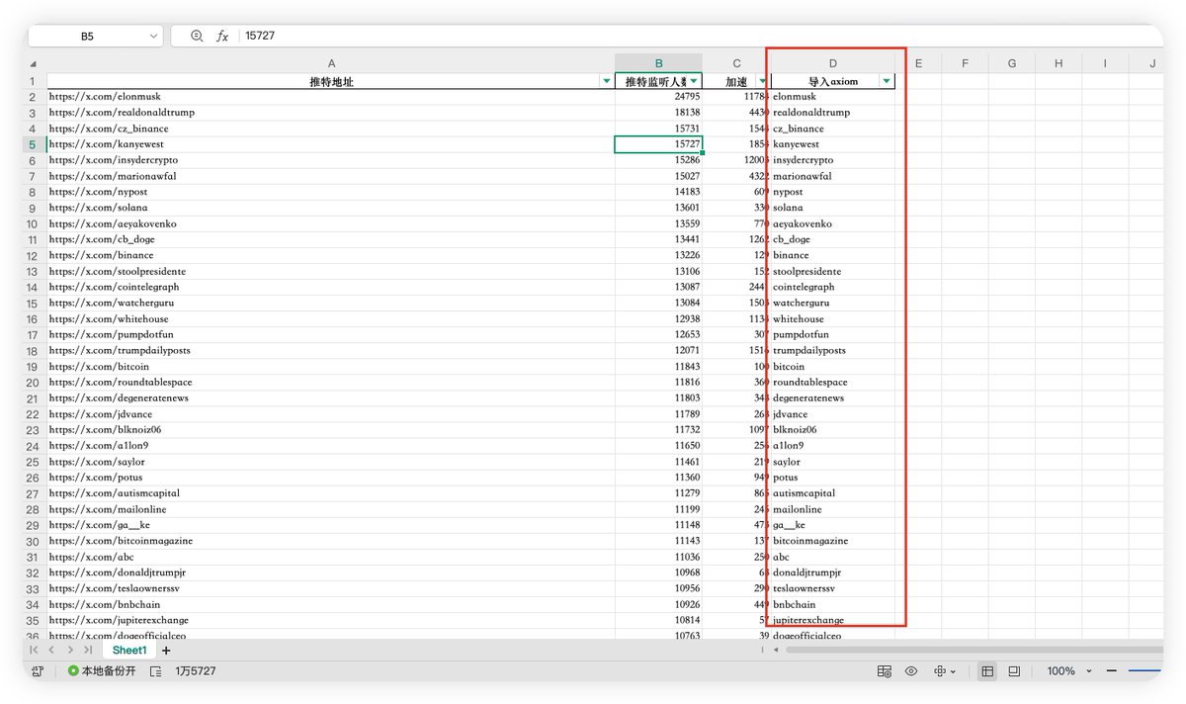
Task: Click cell https://x.com/pumpdotfun
Action: click(x=331, y=335)
